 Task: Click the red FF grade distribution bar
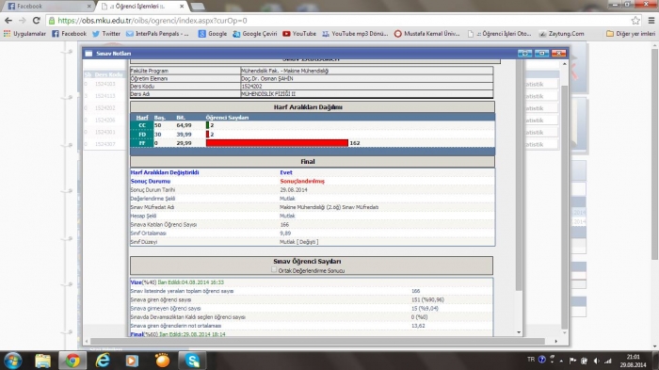(x=277, y=143)
